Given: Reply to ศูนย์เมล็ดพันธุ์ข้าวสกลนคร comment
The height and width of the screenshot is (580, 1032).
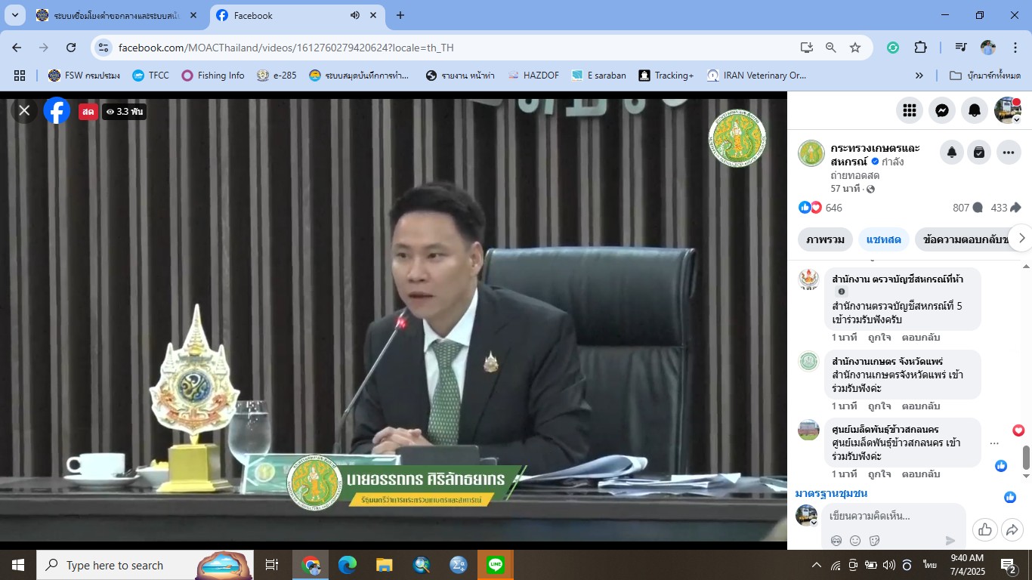Looking at the screenshot, I should [x=921, y=474].
